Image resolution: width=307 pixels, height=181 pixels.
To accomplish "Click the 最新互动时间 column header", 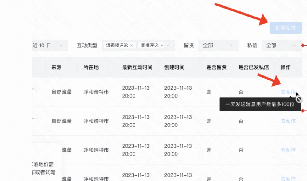I will point(137,67).
